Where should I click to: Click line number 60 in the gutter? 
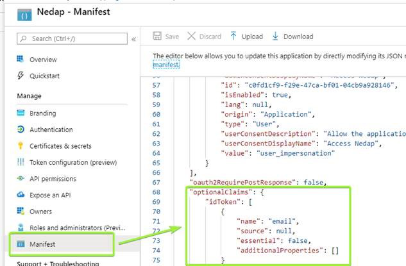(x=156, y=114)
